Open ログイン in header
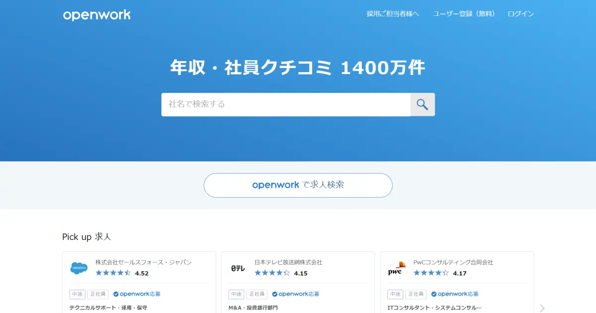596x313 pixels. (x=521, y=14)
